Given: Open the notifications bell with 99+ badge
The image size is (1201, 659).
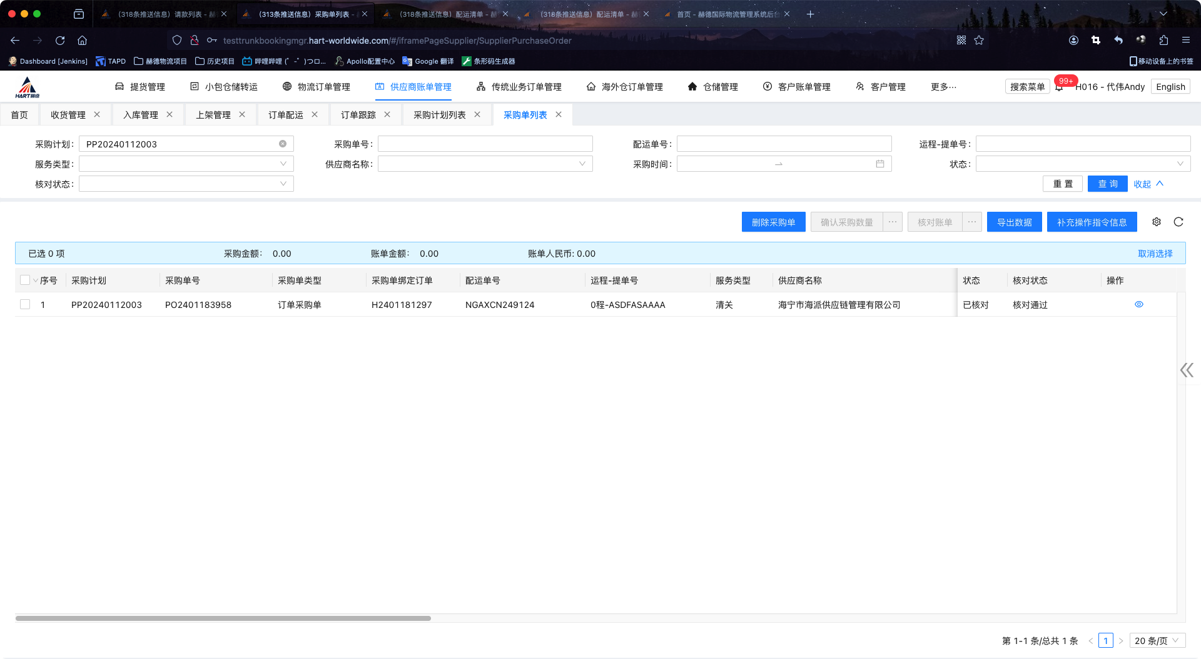Looking at the screenshot, I should coord(1059,87).
